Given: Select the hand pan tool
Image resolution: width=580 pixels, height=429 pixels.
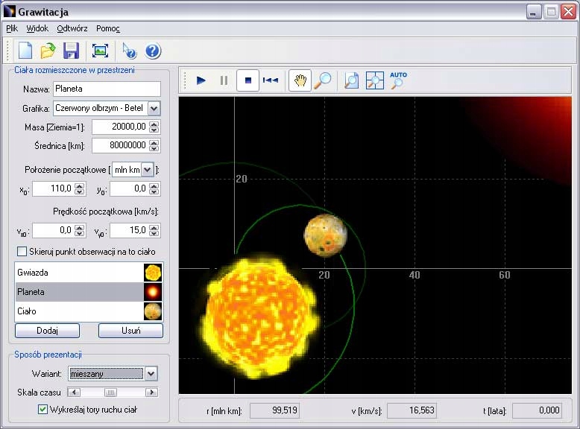Looking at the screenshot, I should 300,80.
